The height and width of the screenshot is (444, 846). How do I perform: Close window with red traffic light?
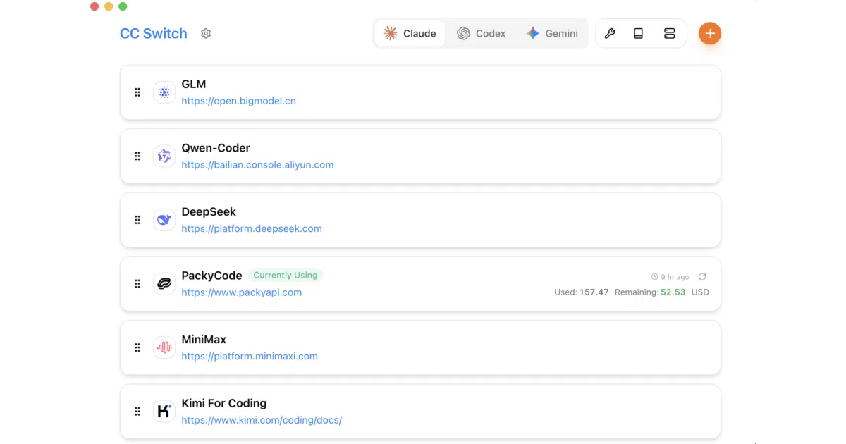coord(94,6)
